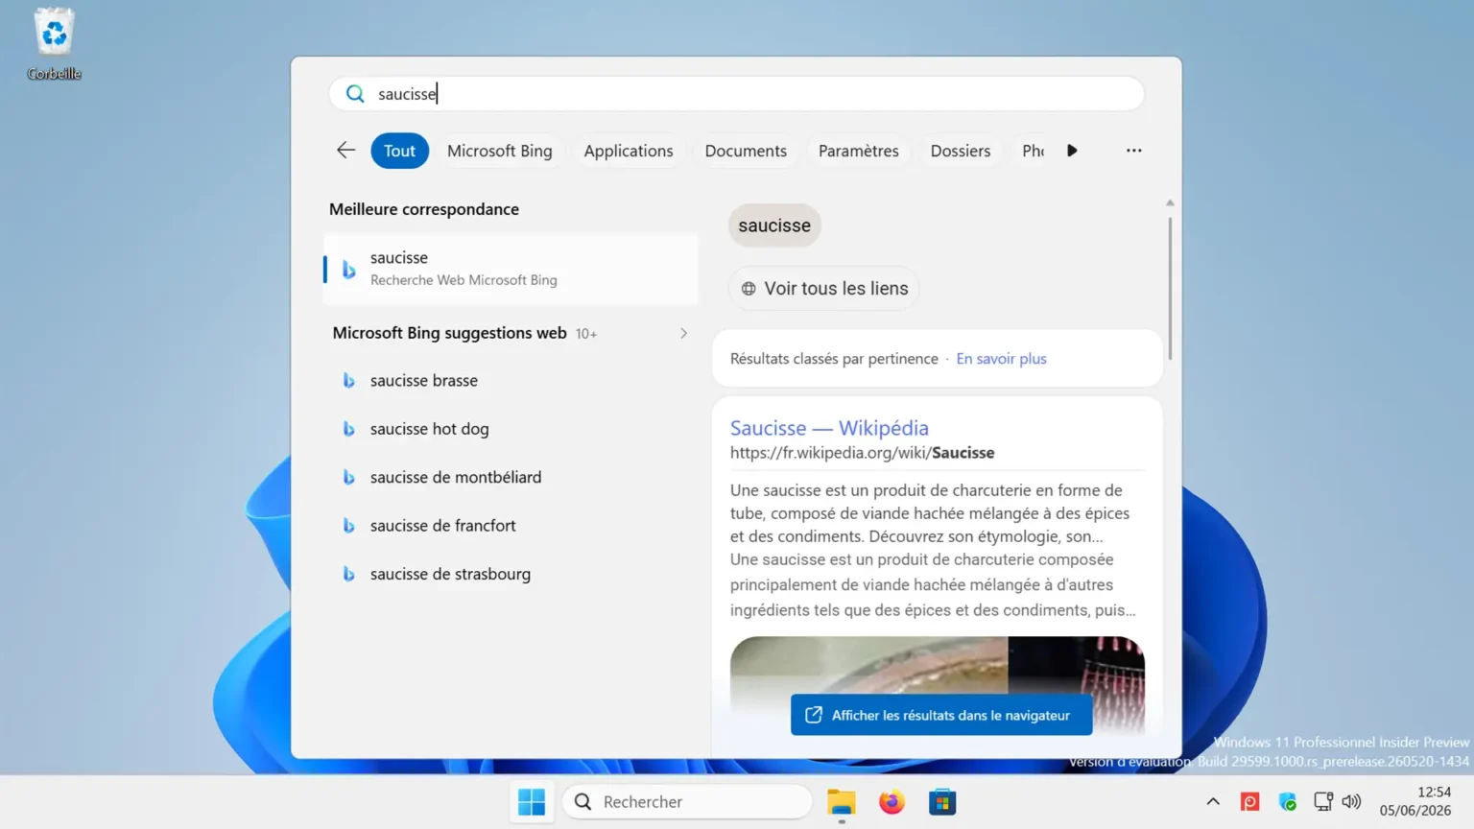Open the volume speaker tray icon
This screenshot has width=1474, height=829.
pos(1351,802)
